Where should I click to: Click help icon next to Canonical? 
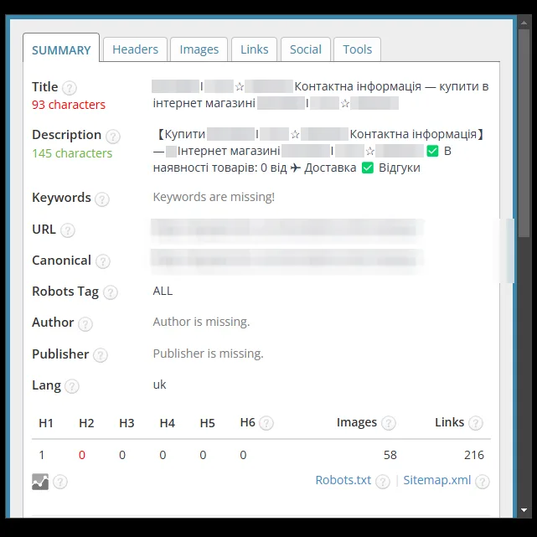pos(103,261)
